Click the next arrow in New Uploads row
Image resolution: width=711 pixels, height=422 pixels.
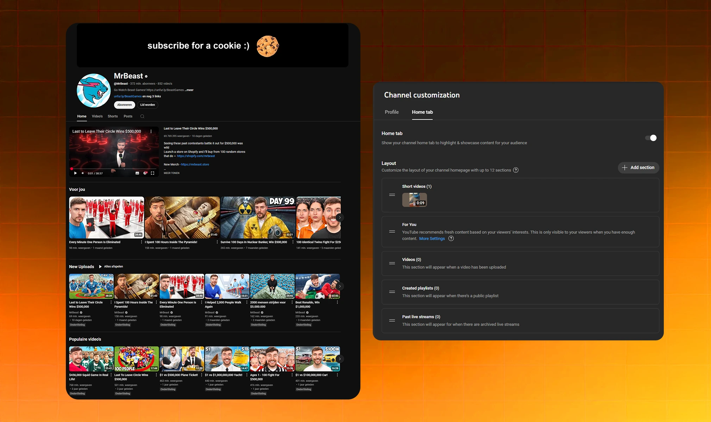point(339,286)
